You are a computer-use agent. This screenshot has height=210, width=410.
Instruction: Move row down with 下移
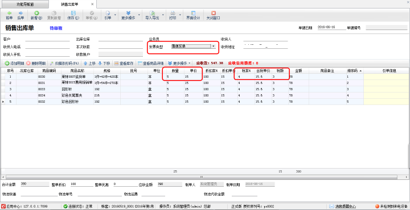click(x=104, y=64)
